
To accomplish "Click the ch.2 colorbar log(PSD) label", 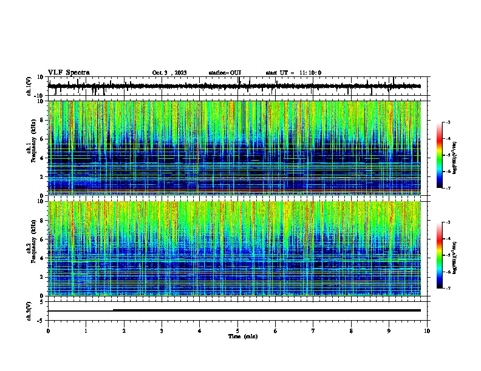I will (x=454, y=258).
